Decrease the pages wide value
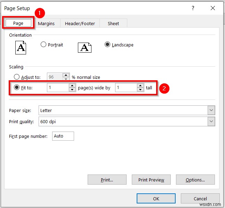225x208 pixels. pyautogui.click(x=72, y=89)
